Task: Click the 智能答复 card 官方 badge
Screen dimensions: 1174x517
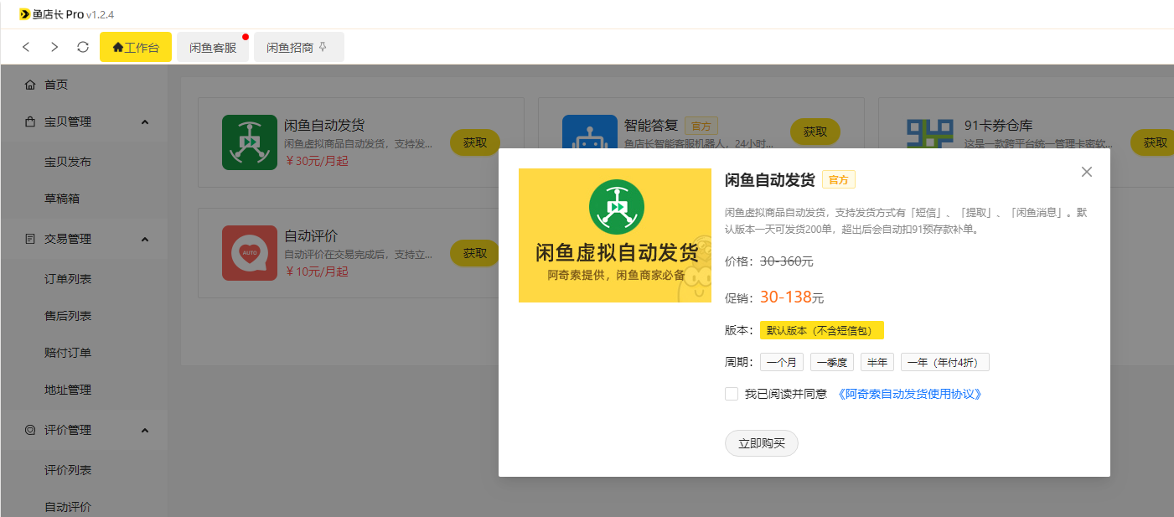Action: point(701,126)
